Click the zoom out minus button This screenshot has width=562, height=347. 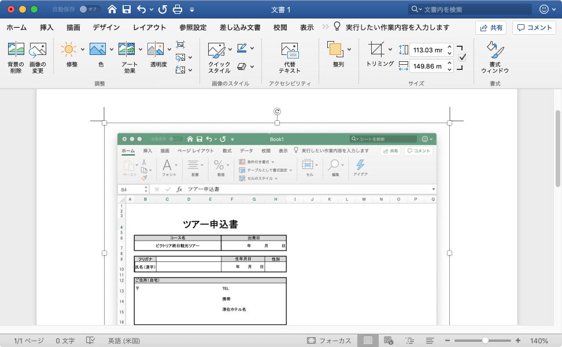tap(448, 341)
